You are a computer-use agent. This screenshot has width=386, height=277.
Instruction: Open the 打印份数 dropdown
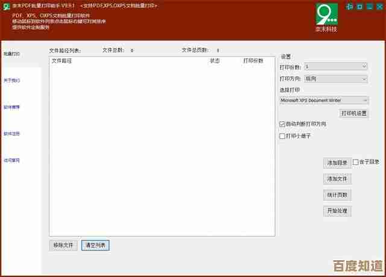click(x=336, y=67)
